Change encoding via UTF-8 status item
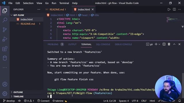 click(135, 101)
